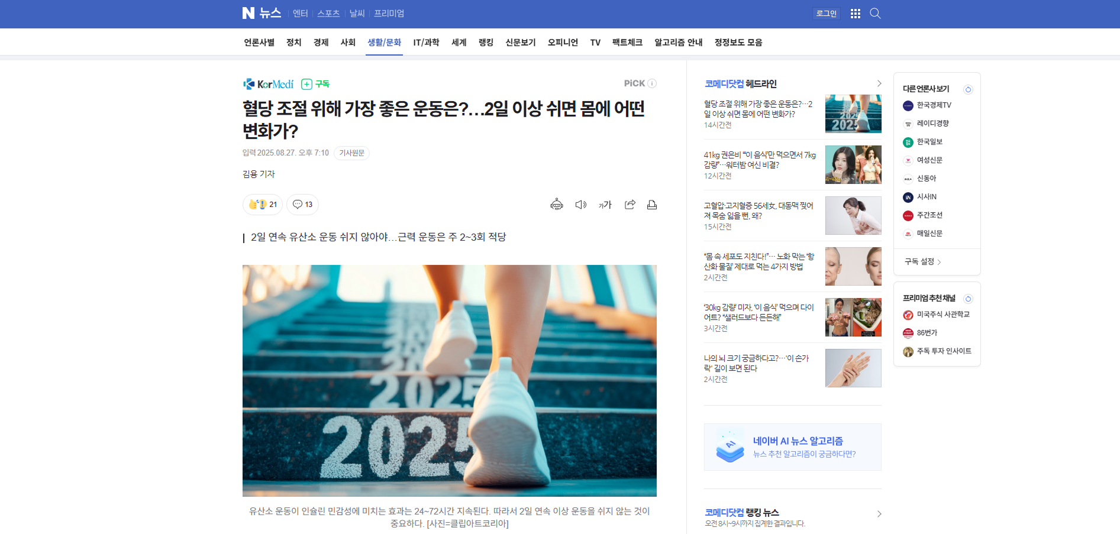1120x534 pixels.
Task: Click the share article icon
Action: [x=630, y=205]
